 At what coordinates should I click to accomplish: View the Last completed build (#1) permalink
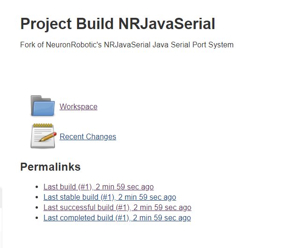point(117,218)
